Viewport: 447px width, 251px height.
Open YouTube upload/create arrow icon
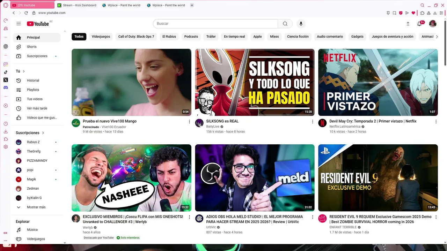(x=408, y=24)
